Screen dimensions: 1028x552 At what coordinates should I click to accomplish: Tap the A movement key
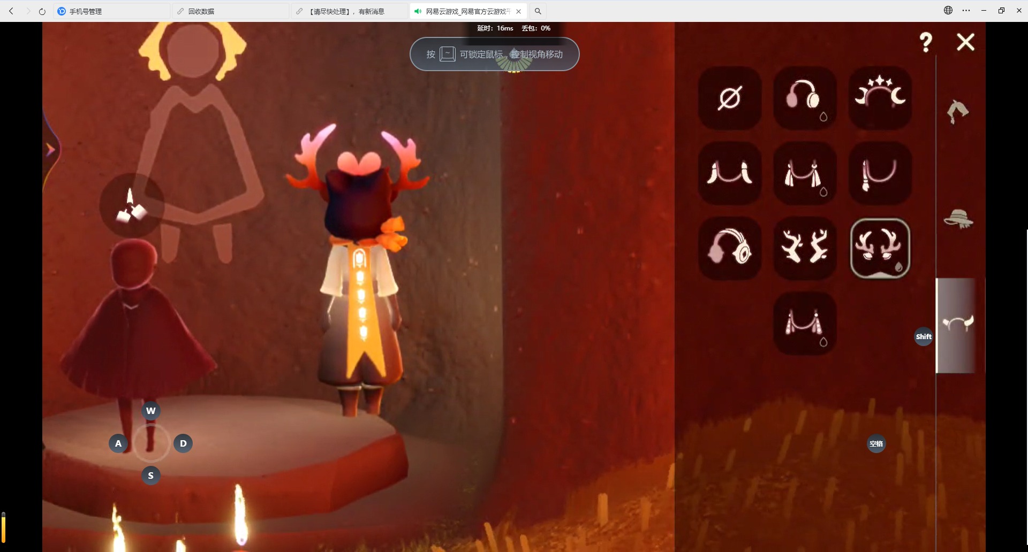(x=118, y=443)
